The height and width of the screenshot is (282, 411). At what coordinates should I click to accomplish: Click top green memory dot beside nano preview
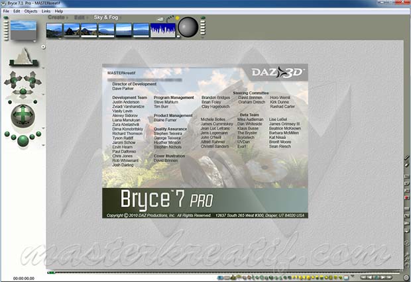6,18
